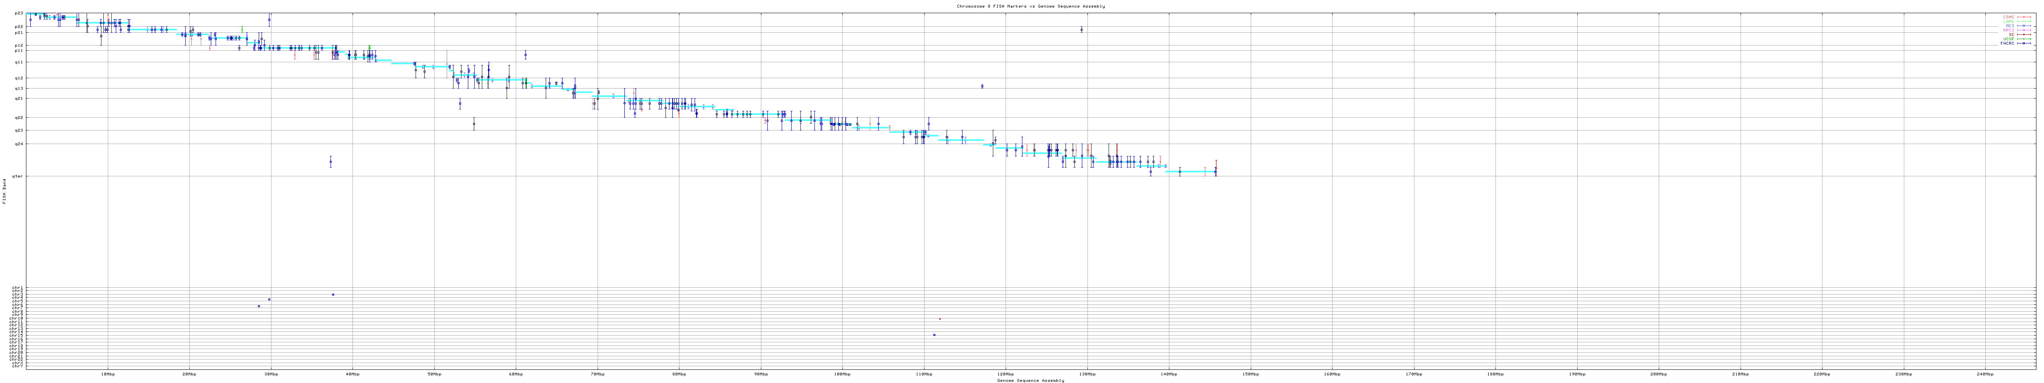Click the isolated blue marker at q13 near 117Mbp
The width and height of the screenshot is (2044, 383).
982,87
